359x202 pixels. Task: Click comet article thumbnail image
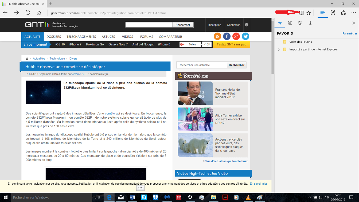pyautogui.click(x=43, y=92)
